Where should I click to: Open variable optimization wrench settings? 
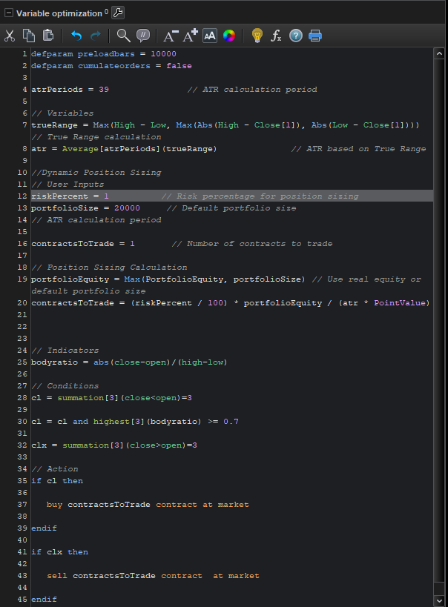[x=118, y=13]
